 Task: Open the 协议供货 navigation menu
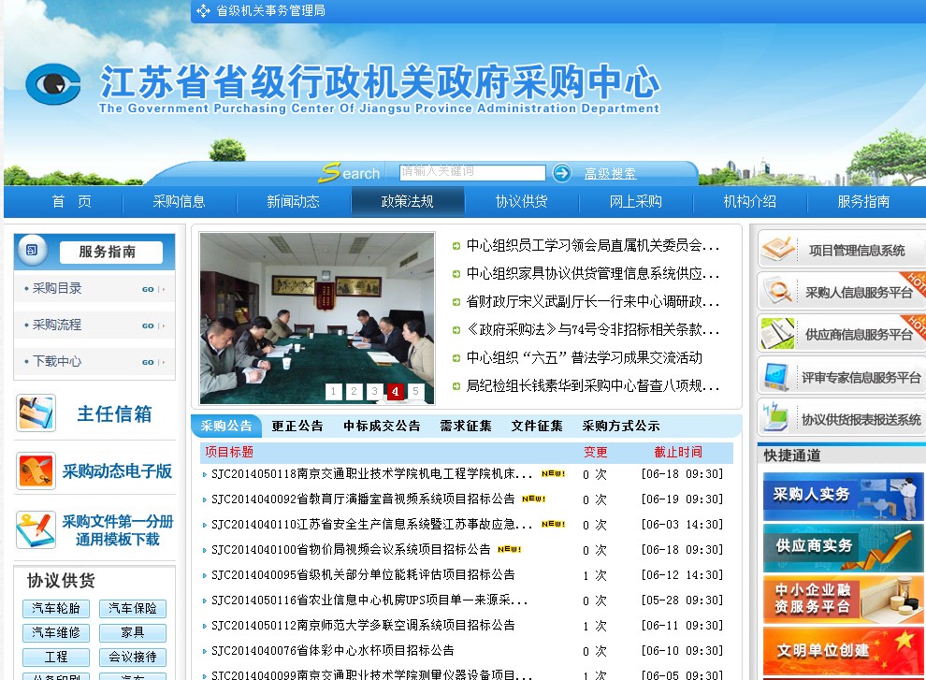[x=522, y=201]
